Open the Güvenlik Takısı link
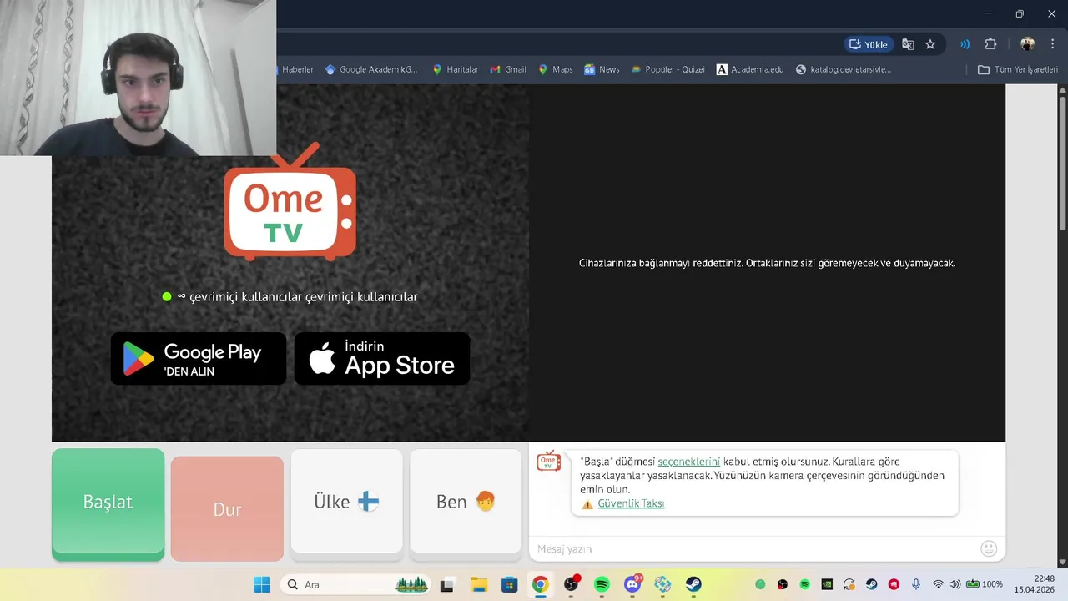 pos(631,503)
